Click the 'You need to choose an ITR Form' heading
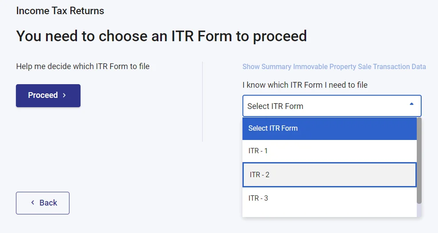This screenshot has width=438, height=233. coord(161,36)
